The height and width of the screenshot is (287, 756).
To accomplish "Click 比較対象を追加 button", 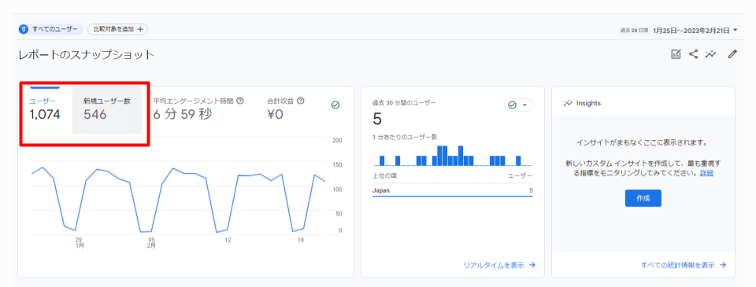I will point(117,29).
